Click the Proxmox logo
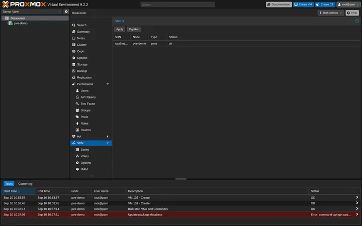The height and width of the screenshot is (226, 362). [24, 4]
